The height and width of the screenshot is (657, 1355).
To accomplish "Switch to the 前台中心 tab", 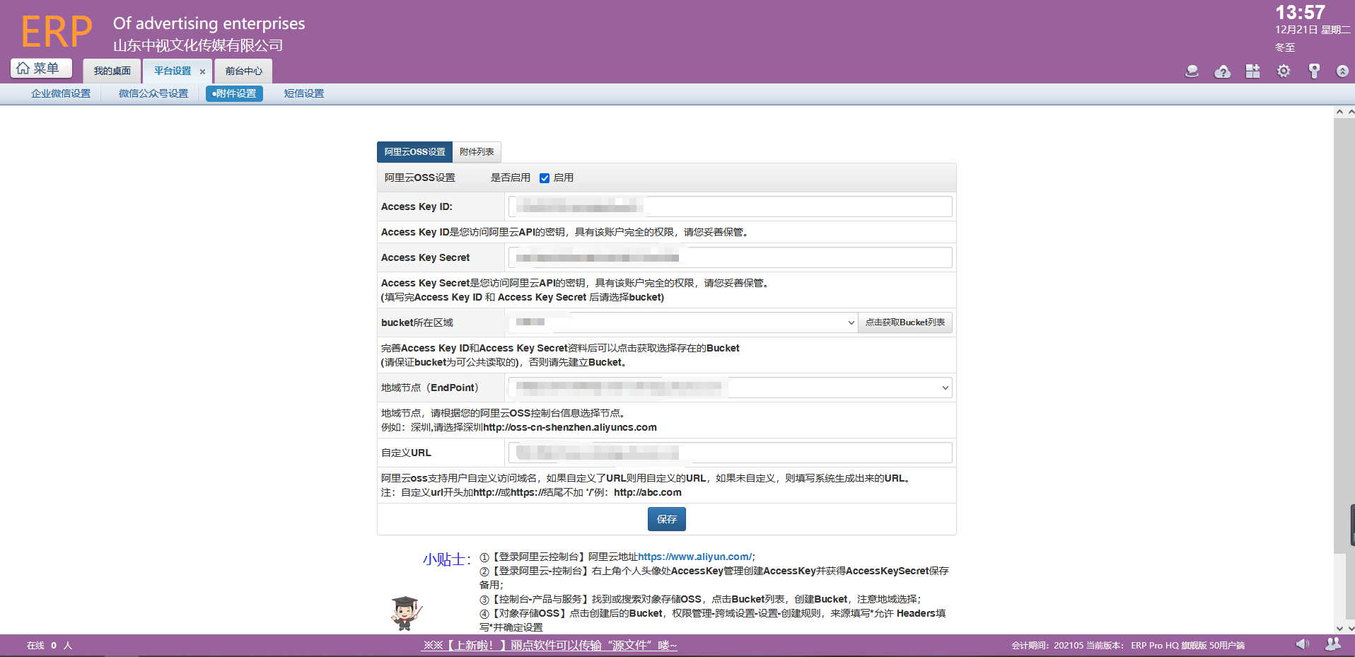I will tap(243, 71).
